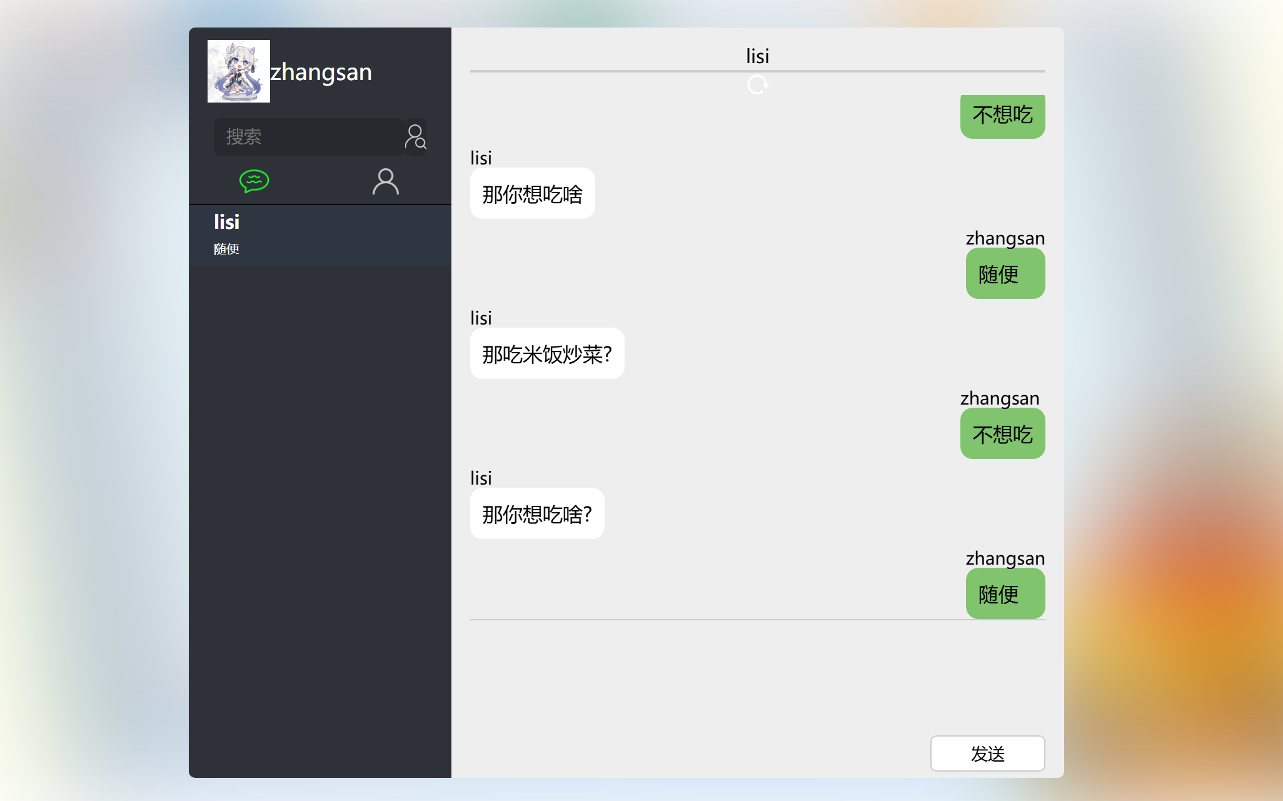Click the lisi chat title at top
The image size is (1283, 801).
(757, 56)
